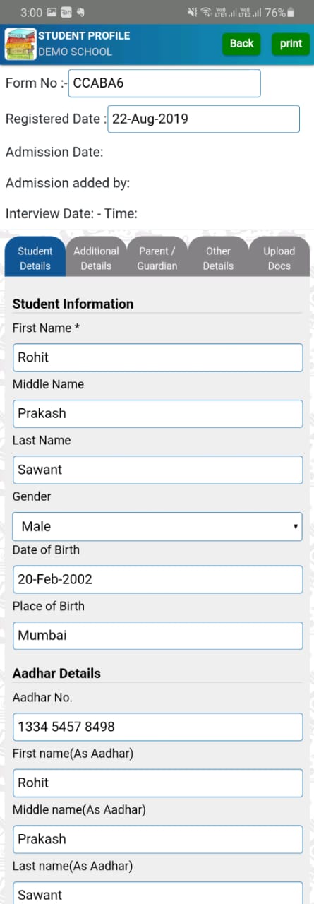
Task: Click the green Back button
Action: (x=241, y=44)
